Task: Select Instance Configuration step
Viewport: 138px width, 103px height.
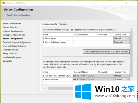Action: (13, 31)
